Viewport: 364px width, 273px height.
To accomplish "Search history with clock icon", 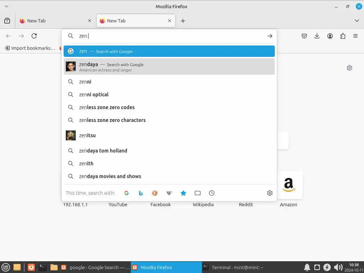I will pyautogui.click(x=212, y=193).
